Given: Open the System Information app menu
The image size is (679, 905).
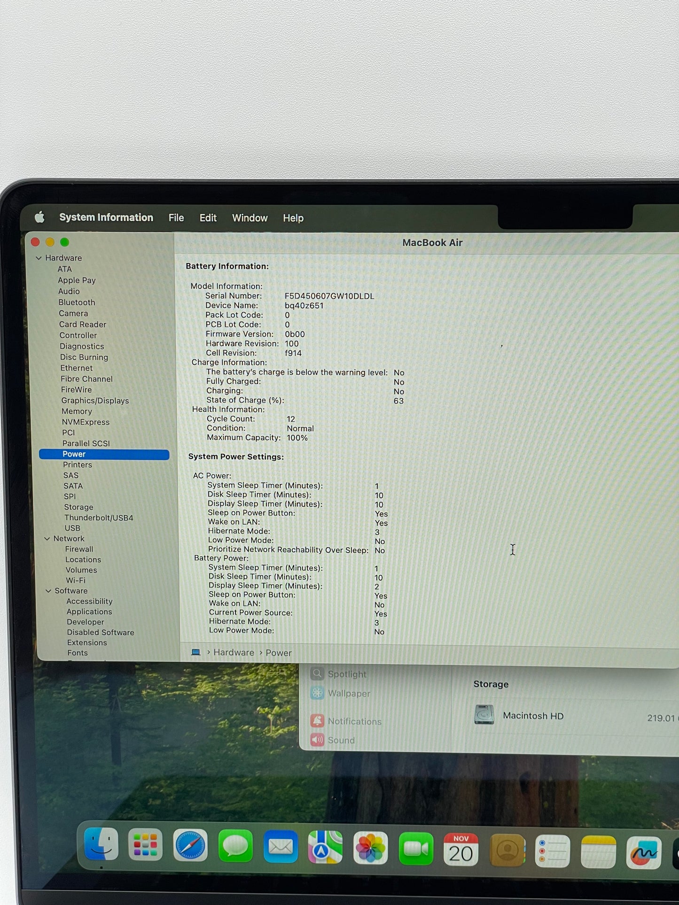Looking at the screenshot, I should point(106,217).
